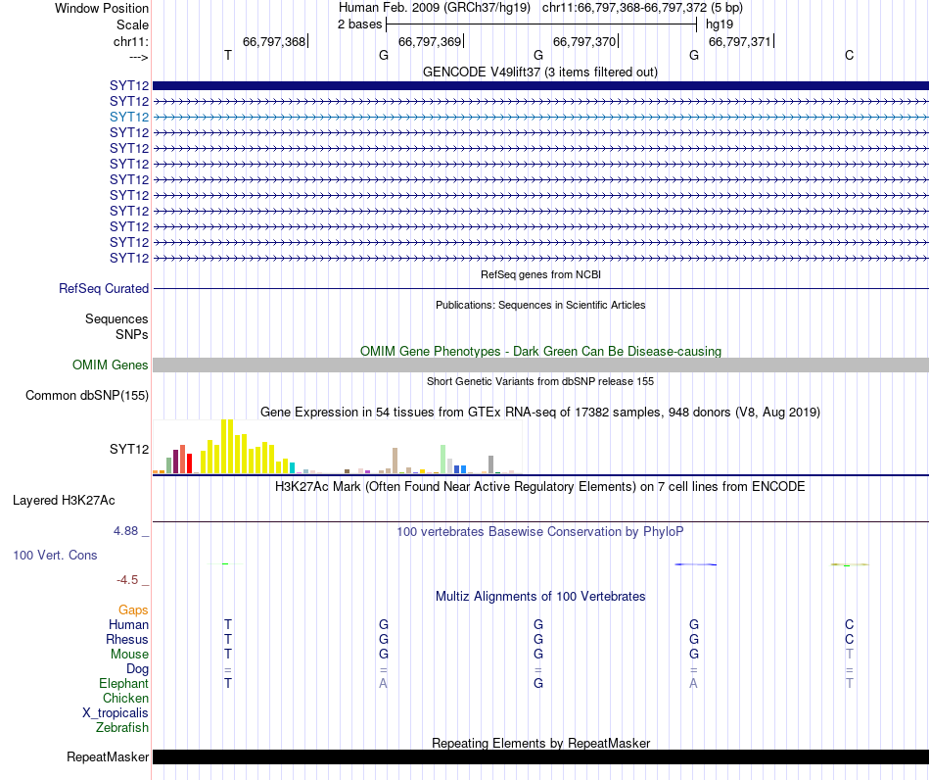Click the 'Common dbSNP(155)' track label

click(x=86, y=395)
